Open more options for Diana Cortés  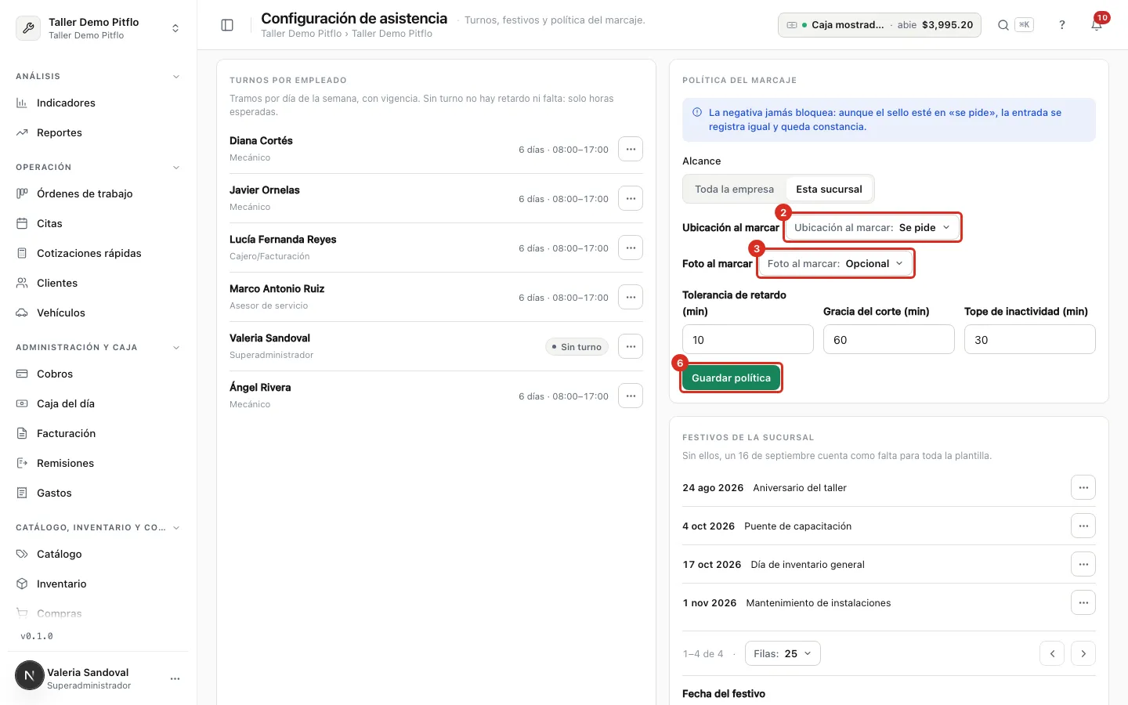631,149
